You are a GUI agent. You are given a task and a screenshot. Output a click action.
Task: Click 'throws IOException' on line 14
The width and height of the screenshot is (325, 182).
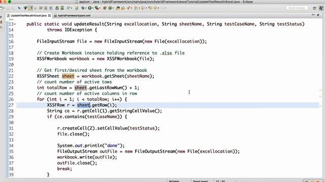[70, 30]
